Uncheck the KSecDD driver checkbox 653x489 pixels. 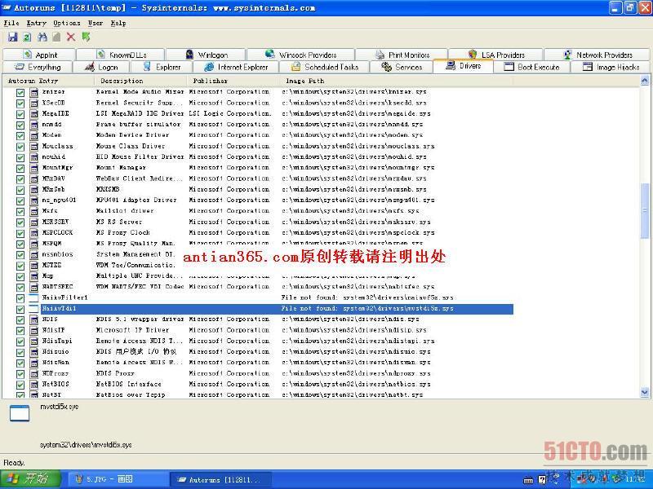[x=20, y=104]
